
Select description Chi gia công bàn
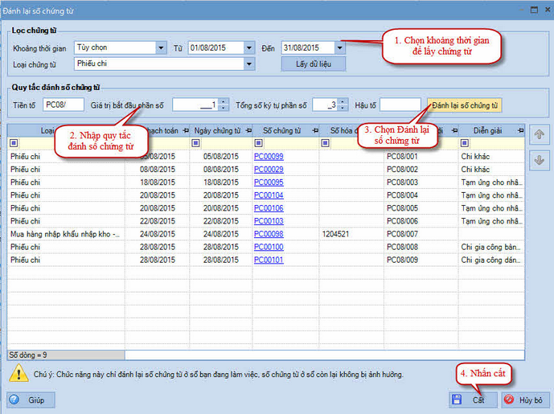click(x=491, y=247)
